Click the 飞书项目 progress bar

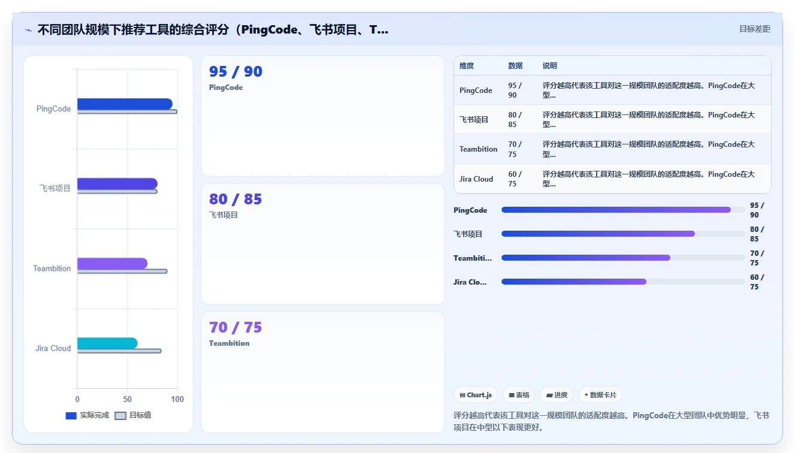(623, 234)
